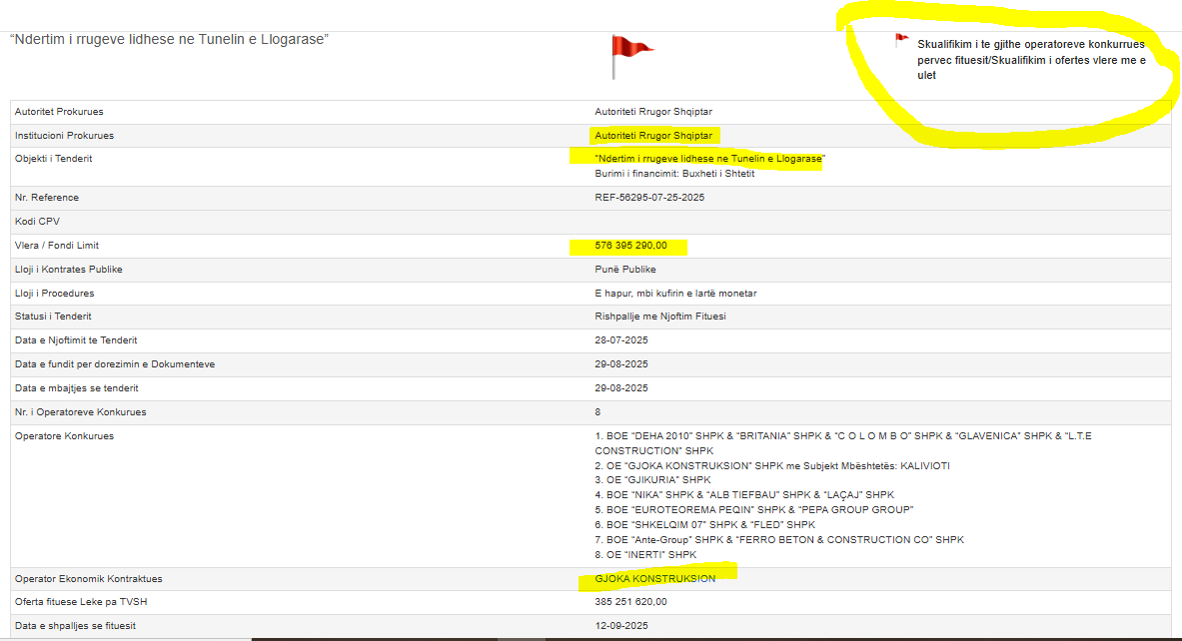Select the highlighted Autoriteti Rrugor Shqiptar institution value
Screen dimensions: 1182x641
(653, 135)
